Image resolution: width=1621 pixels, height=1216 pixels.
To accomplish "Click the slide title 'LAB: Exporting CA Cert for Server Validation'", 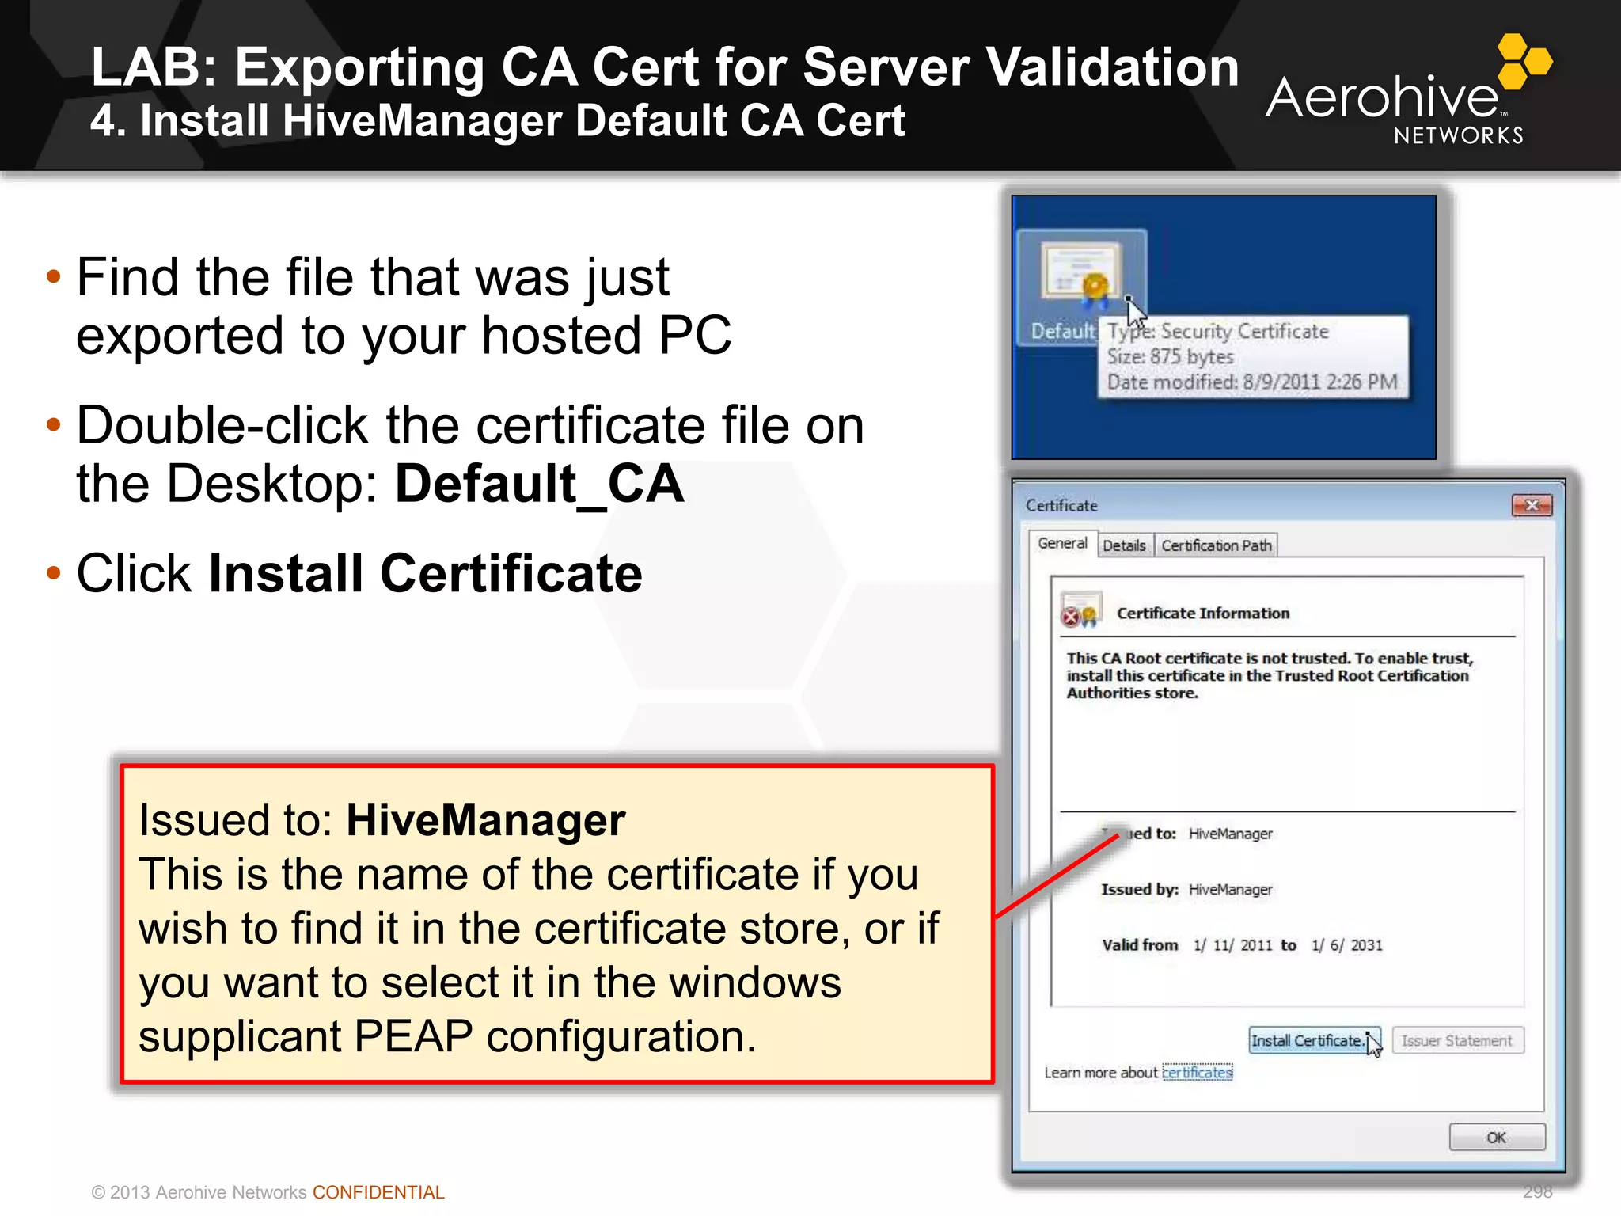I will pyautogui.click(x=665, y=66).
